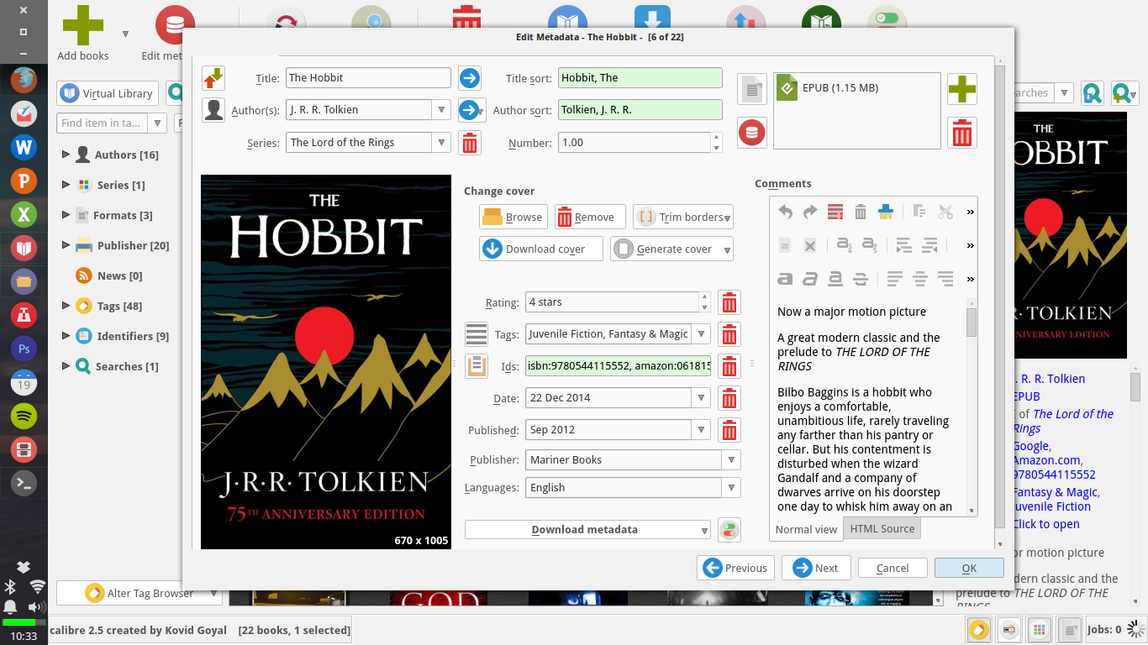Click the Cancel button
1148x645 pixels.
893,568
